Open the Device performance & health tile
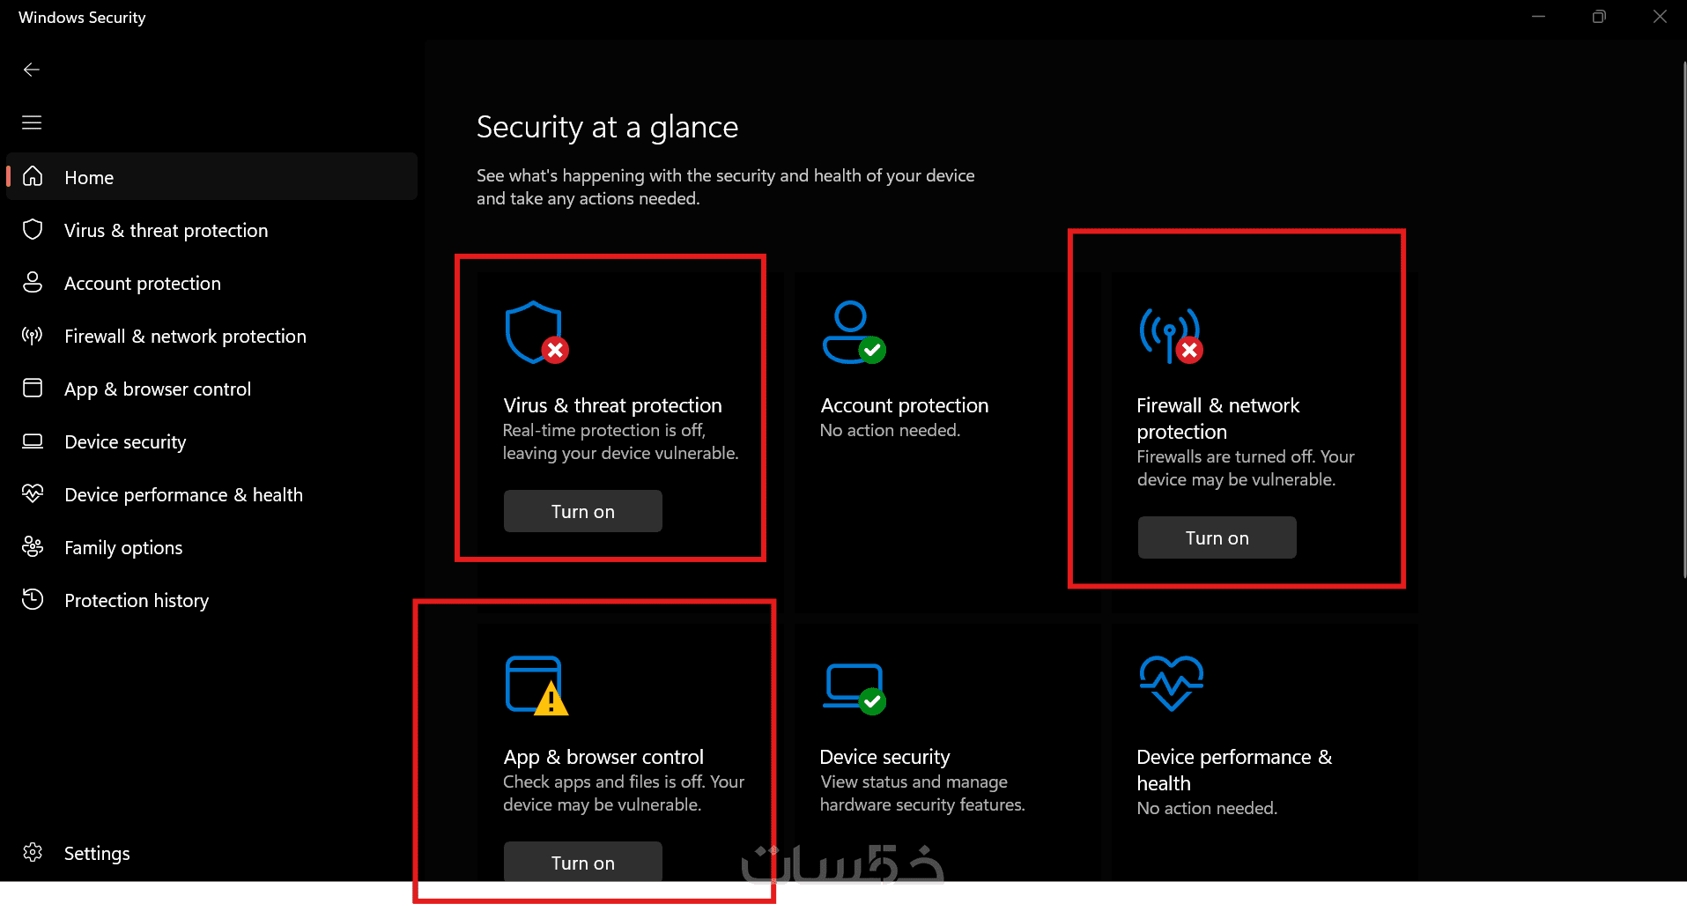 [x=1233, y=769]
